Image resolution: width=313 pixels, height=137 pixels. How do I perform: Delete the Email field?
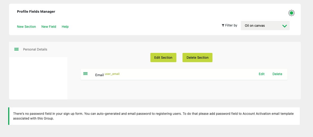coord(277,74)
